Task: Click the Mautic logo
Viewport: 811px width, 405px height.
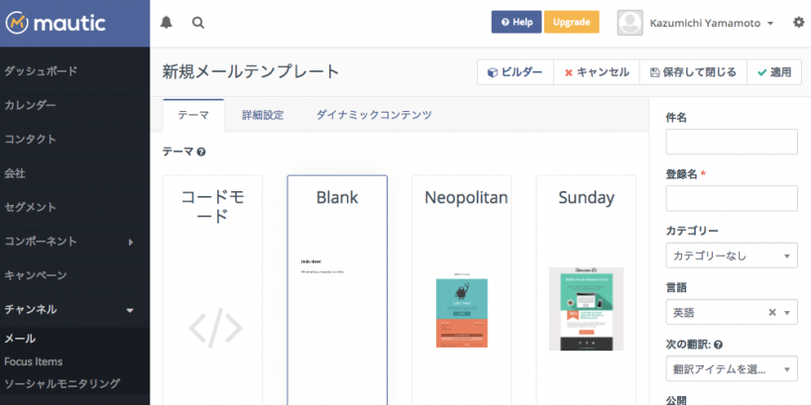Action: [x=56, y=22]
